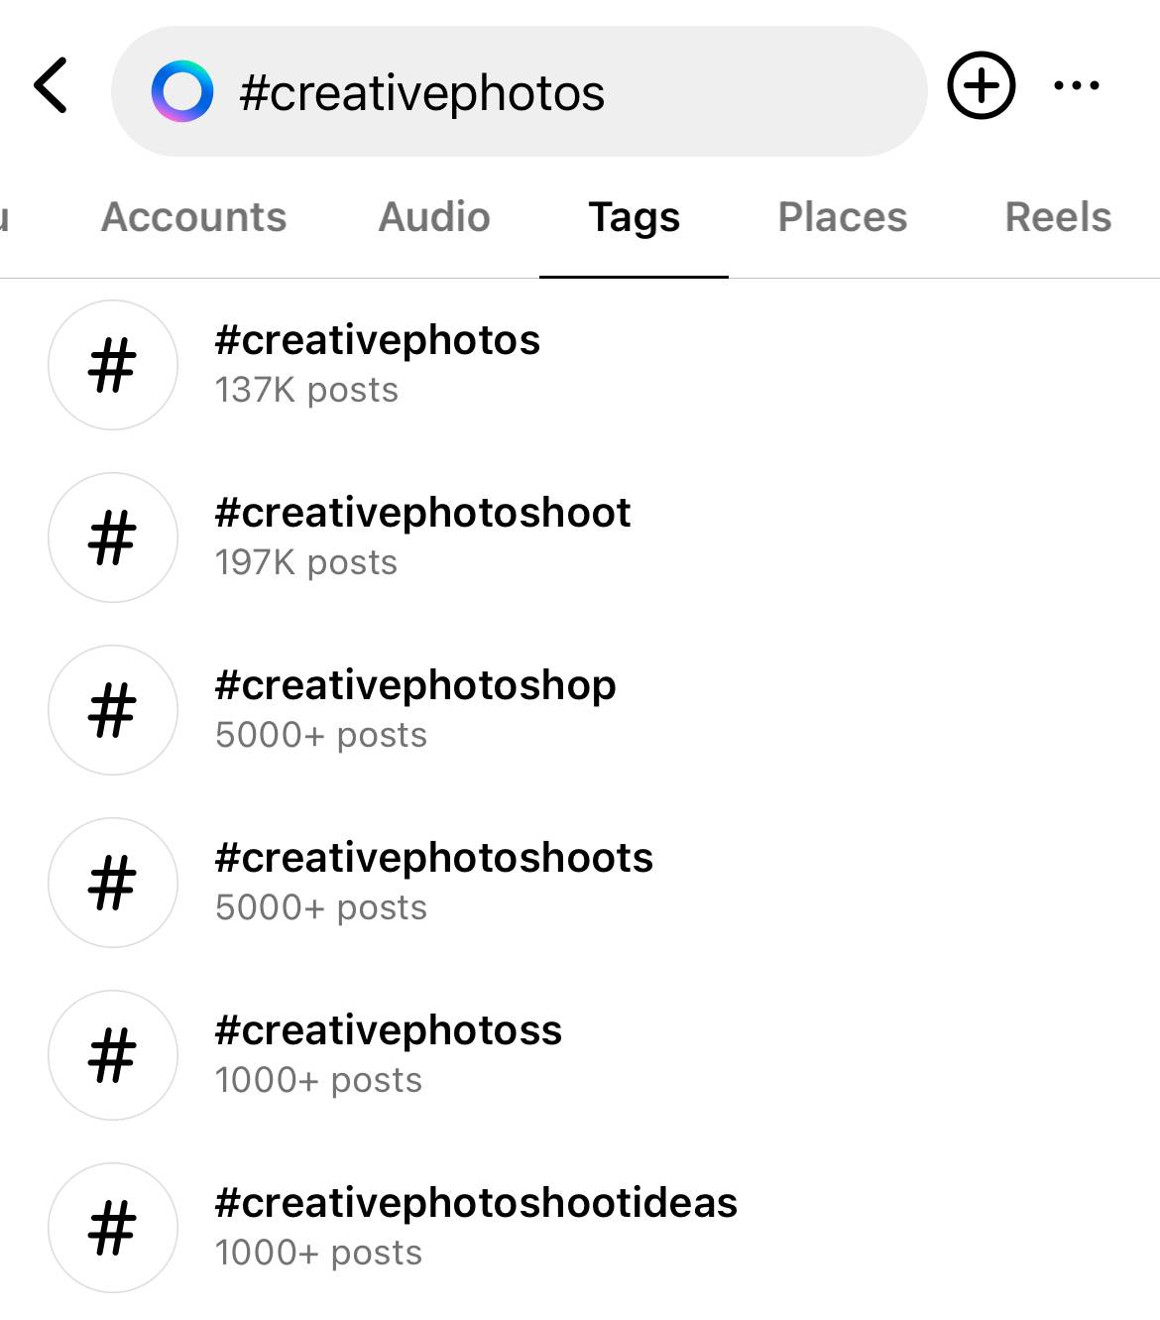
Task: Select the Tags tab
Action: tap(635, 218)
